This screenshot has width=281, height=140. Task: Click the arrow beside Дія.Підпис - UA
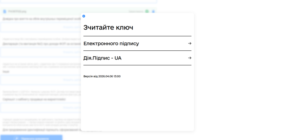coord(190,58)
